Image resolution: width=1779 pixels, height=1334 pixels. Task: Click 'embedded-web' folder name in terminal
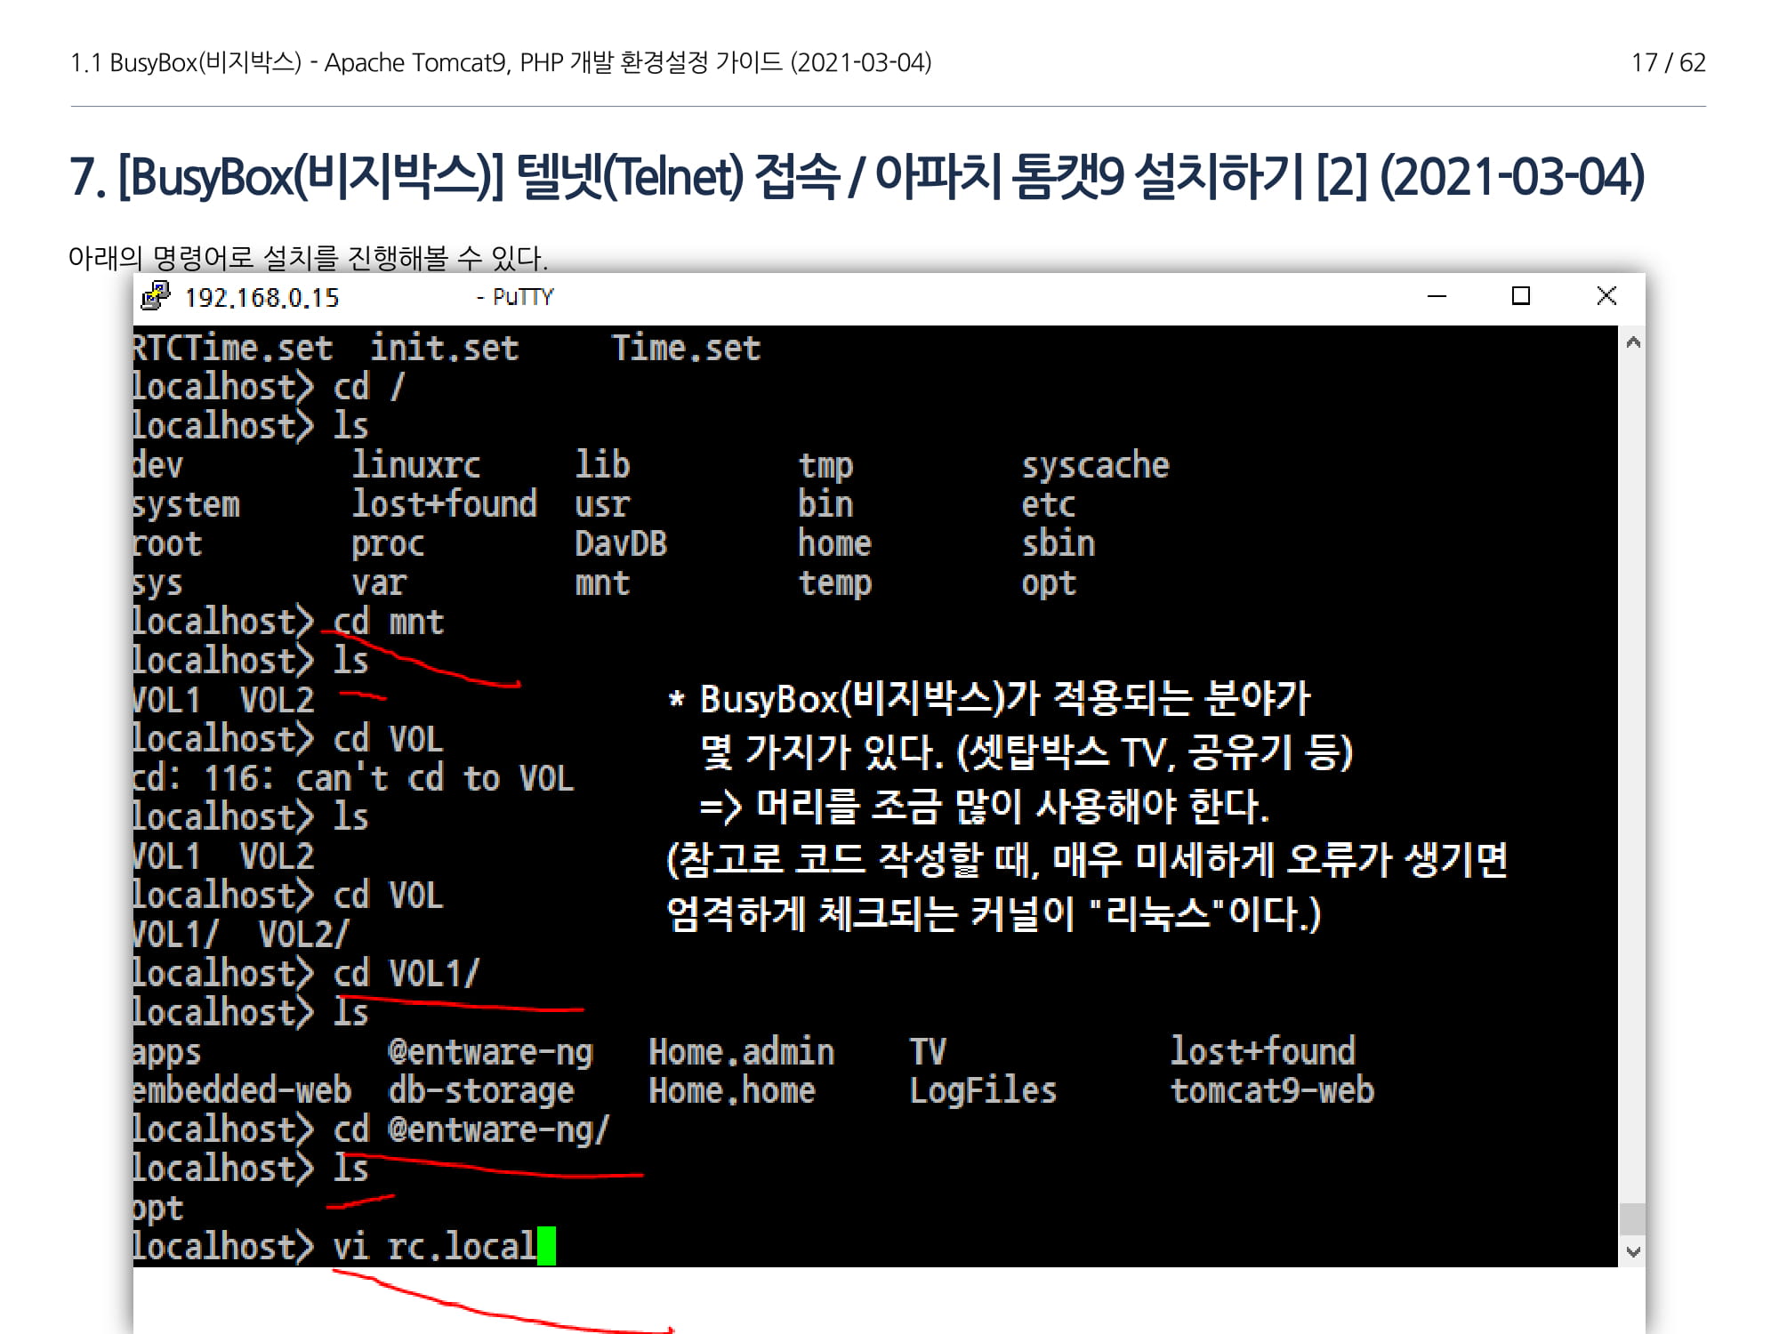(242, 1090)
